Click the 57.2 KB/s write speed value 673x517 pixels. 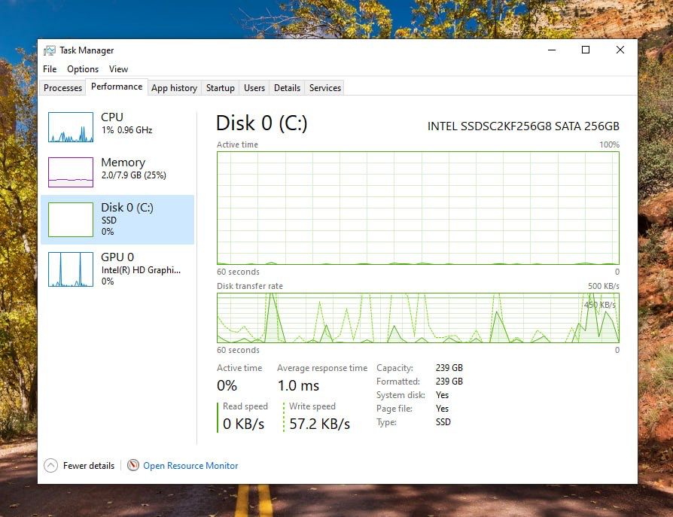[320, 424]
